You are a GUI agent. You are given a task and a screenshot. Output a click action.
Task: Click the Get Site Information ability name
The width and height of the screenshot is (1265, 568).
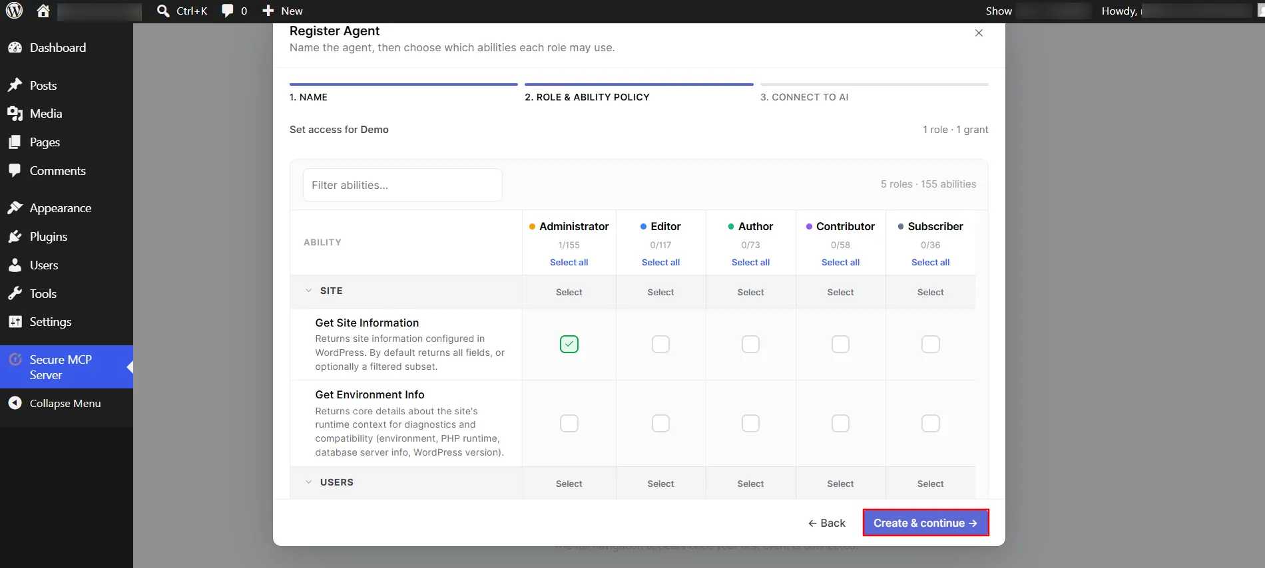[x=367, y=323]
